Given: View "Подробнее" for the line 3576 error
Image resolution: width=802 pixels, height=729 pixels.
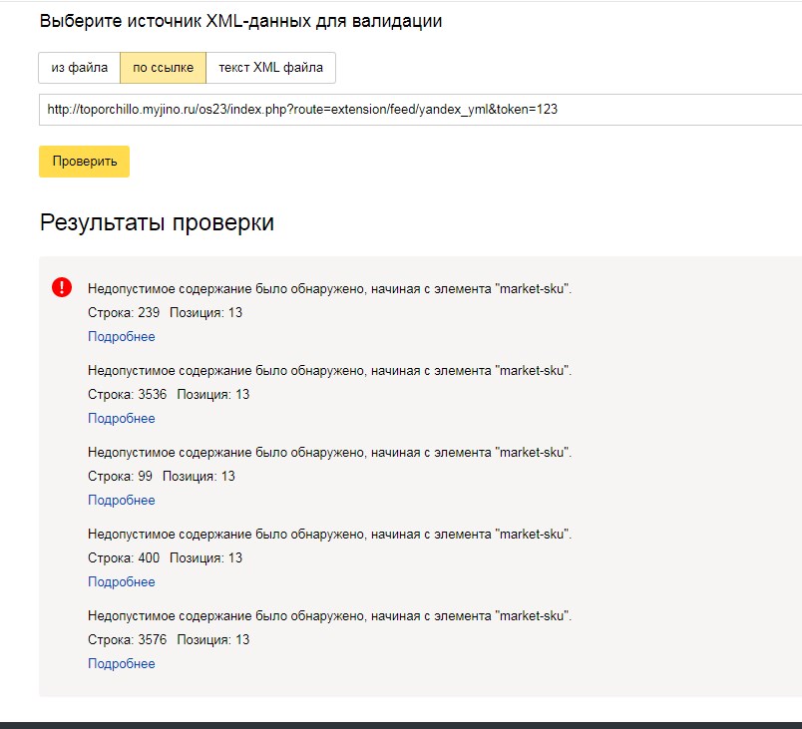Looking at the screenshot, I should [x=122, y=664].
